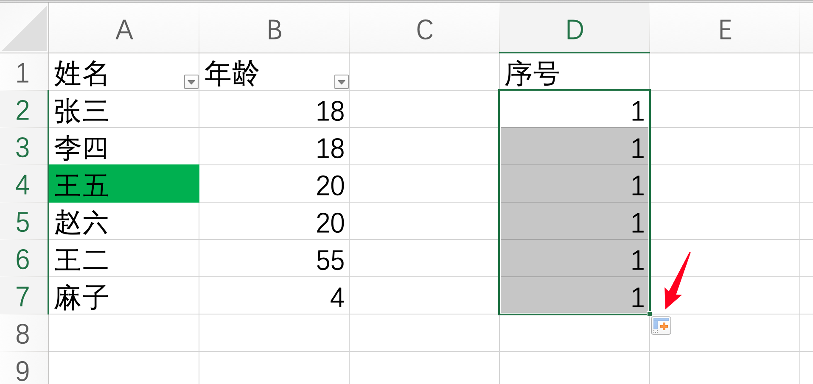
Task: Select column D header
Action: click(575, 30)
